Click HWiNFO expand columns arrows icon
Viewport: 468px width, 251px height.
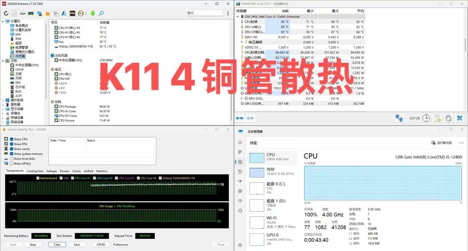pyautogui.click(x=239, y=118)
